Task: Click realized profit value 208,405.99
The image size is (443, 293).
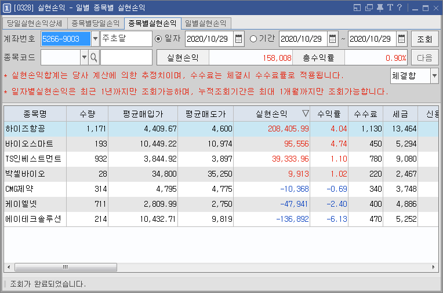Action: tap(288, 129)
